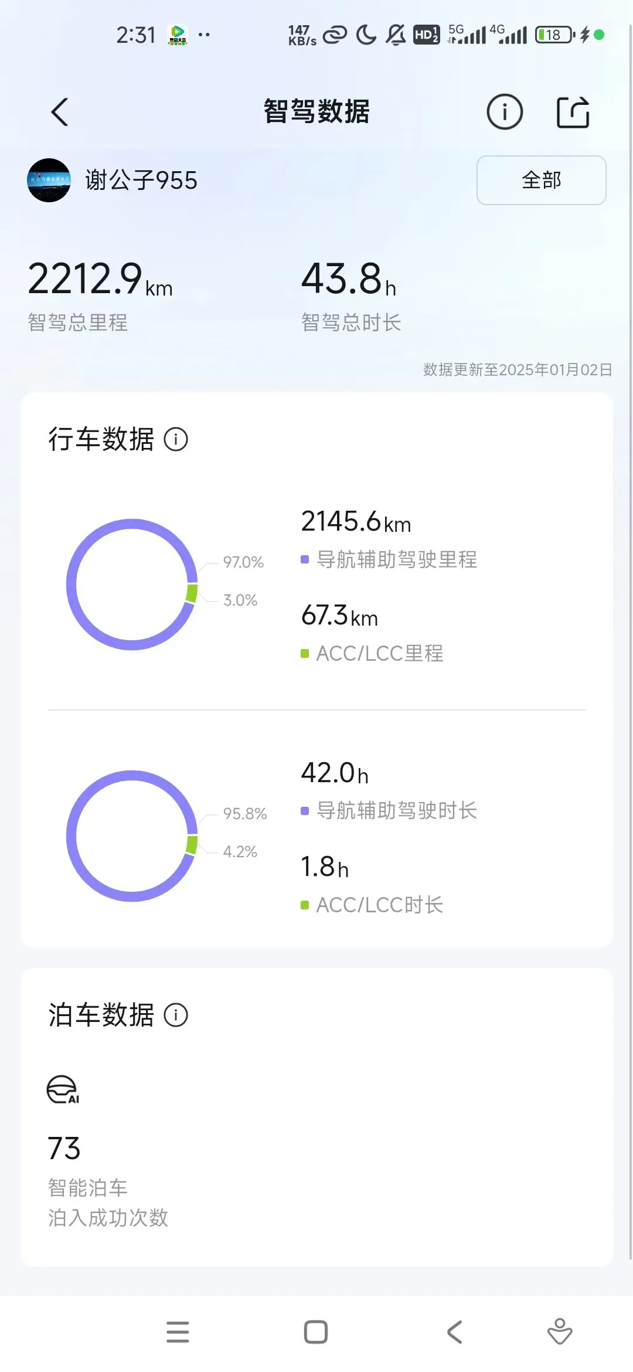Tap the share icon in header
Screen dimensions: 633x1372
573,111
